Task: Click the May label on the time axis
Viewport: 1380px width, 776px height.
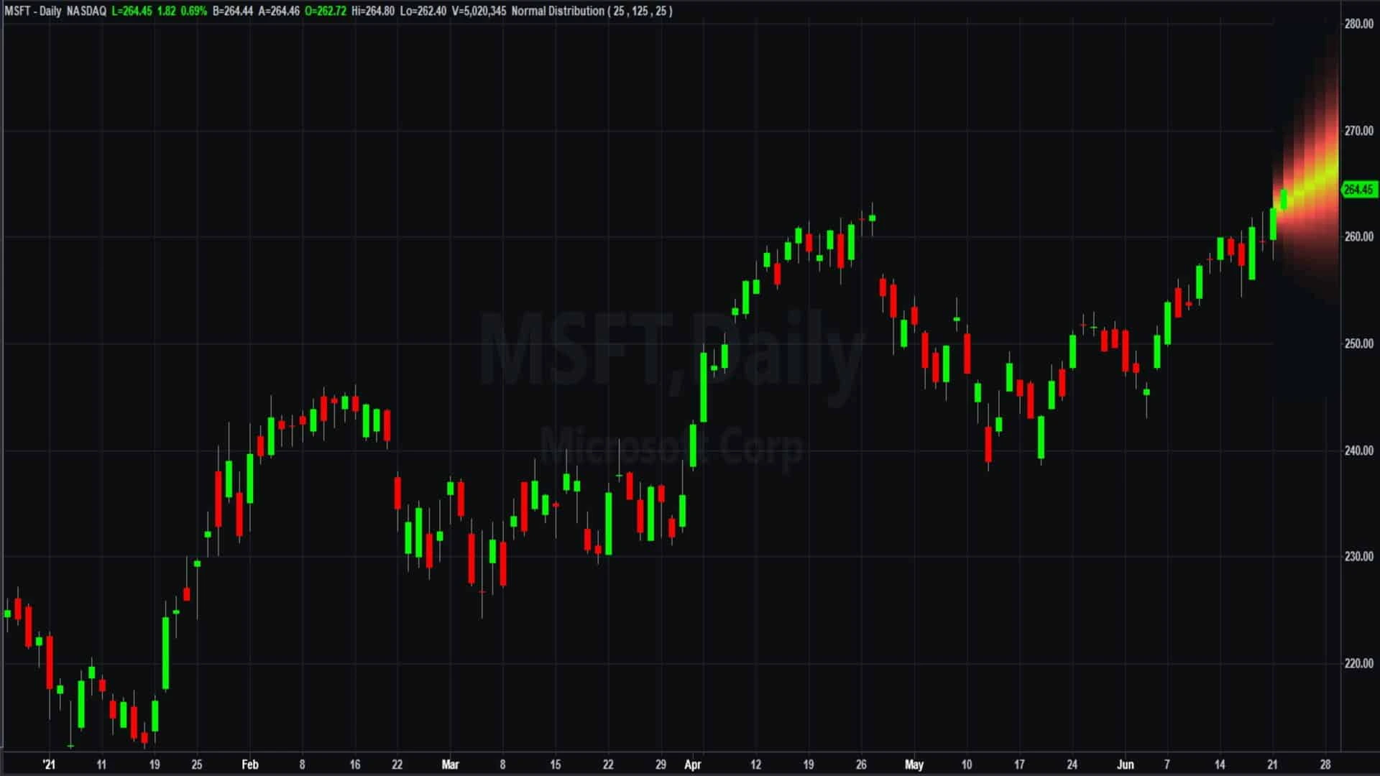Action: point(914,765)
